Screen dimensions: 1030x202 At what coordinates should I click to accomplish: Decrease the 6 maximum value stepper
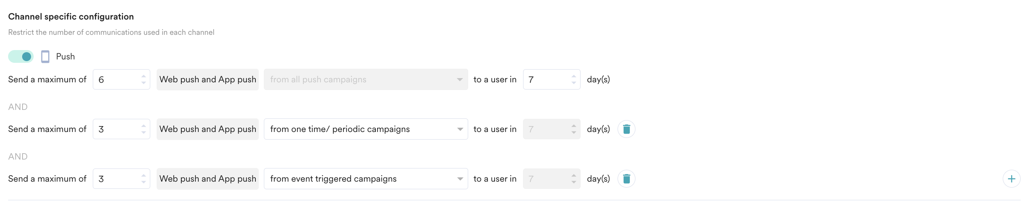pyautogui.click(x=143, y=83)
